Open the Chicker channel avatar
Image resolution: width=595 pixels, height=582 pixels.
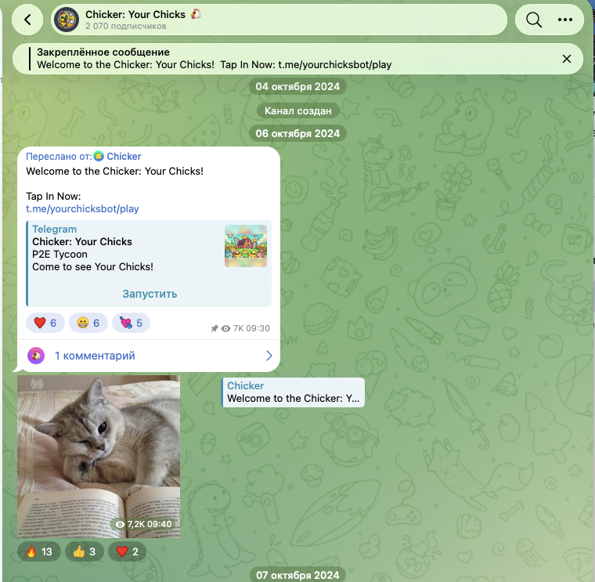point(67,20)
